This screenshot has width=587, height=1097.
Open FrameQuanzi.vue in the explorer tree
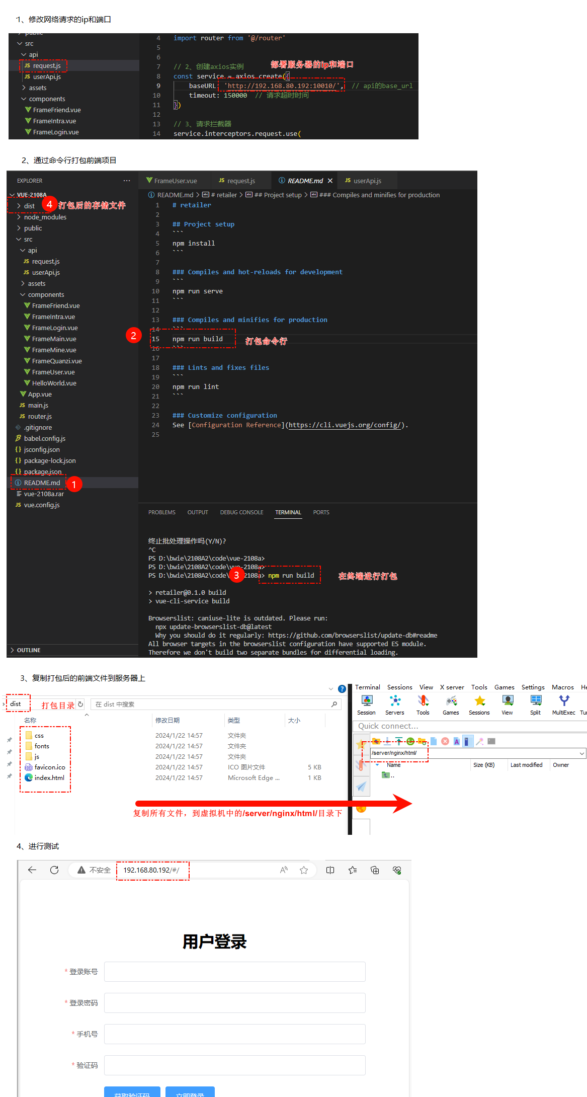(56, 361)
